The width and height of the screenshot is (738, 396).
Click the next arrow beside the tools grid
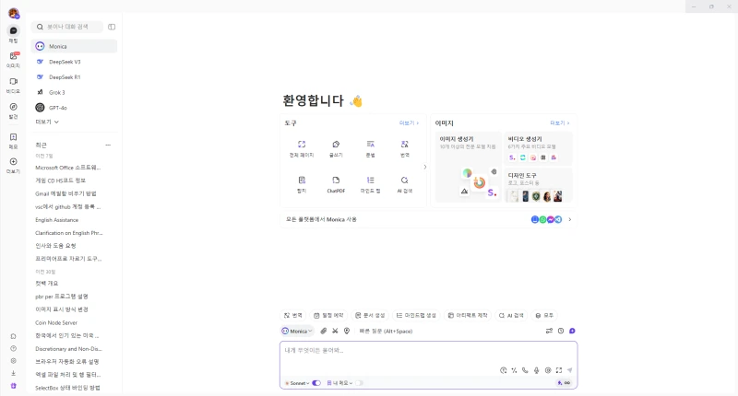pyautogui.click(x=425, y=167)
